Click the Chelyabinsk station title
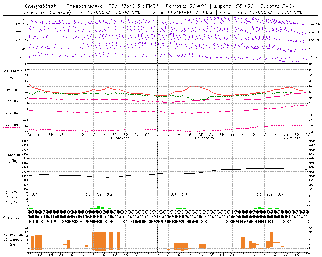 pyautogui.click(x=40, y=6)
